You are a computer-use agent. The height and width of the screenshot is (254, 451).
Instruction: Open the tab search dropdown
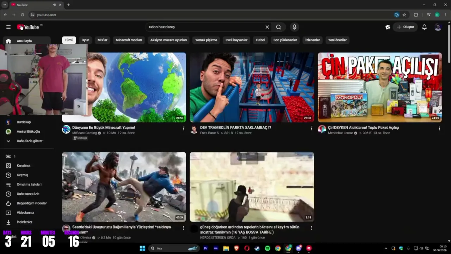4,5
